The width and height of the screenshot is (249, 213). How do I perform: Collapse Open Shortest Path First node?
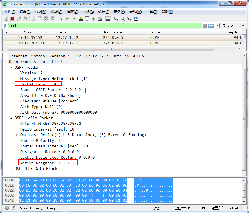pos(6,62)
